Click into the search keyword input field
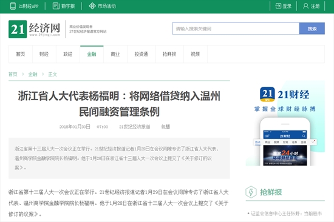334x222 pixels. (236, 29)
